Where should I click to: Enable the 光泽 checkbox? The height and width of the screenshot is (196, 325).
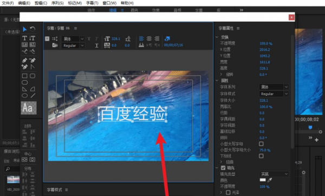228,192
